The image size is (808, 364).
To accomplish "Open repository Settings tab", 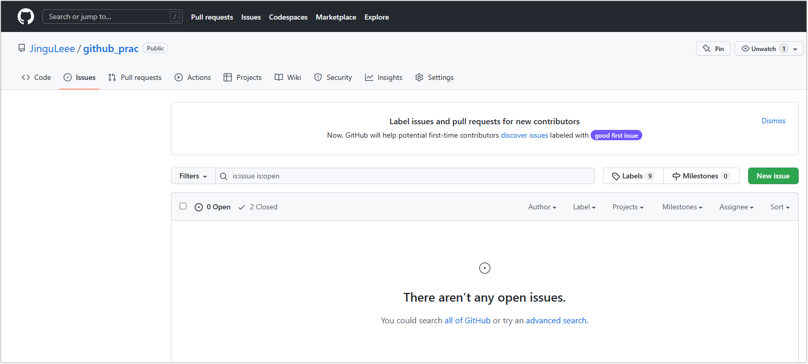I will click(x=434, y=77).
